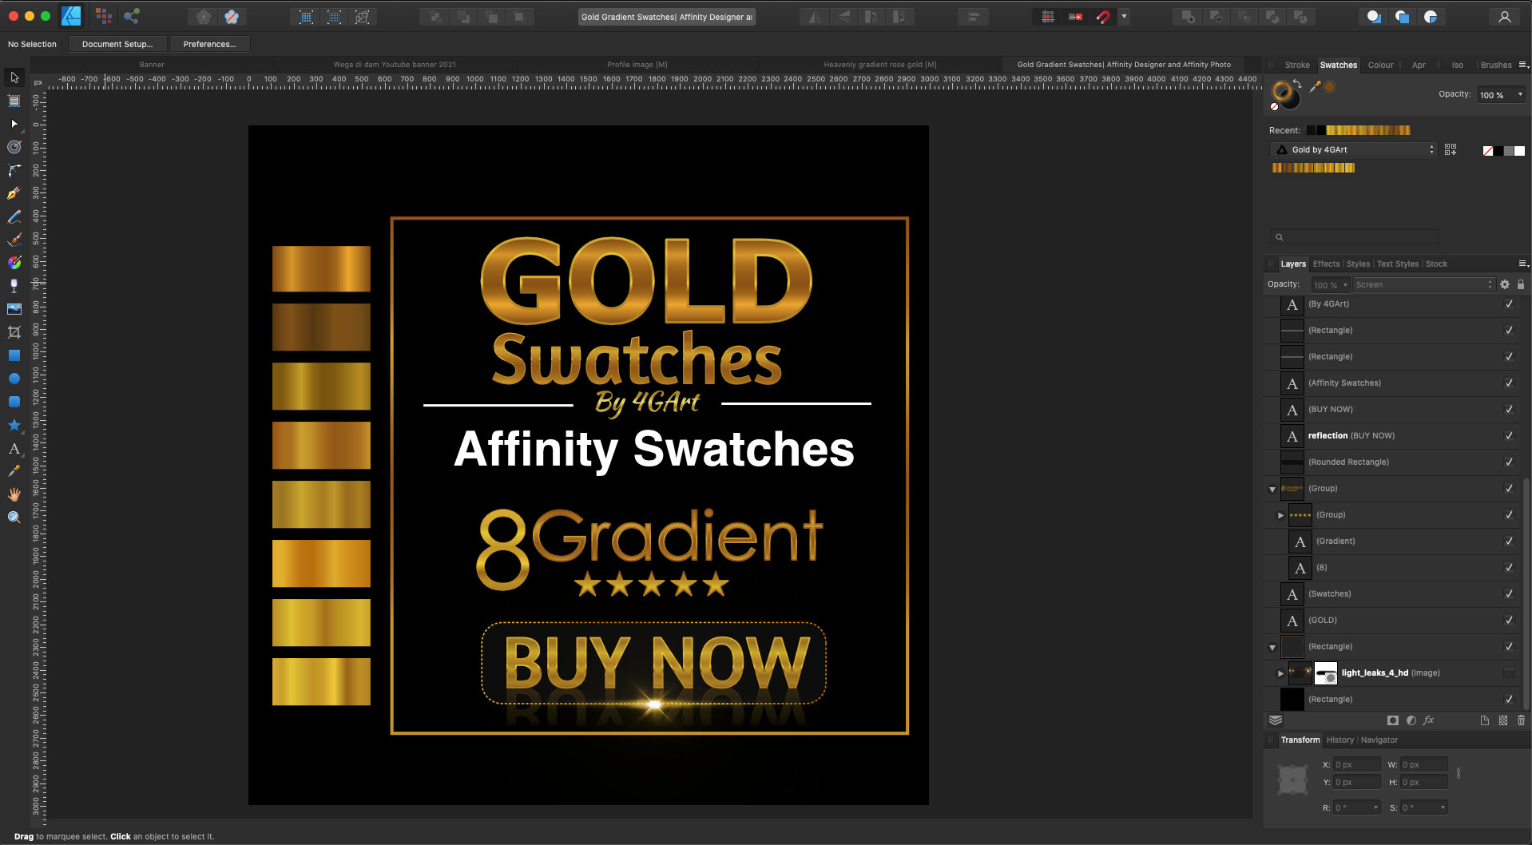Switch to the Colour panel tab

click(x=1380, y=65)
